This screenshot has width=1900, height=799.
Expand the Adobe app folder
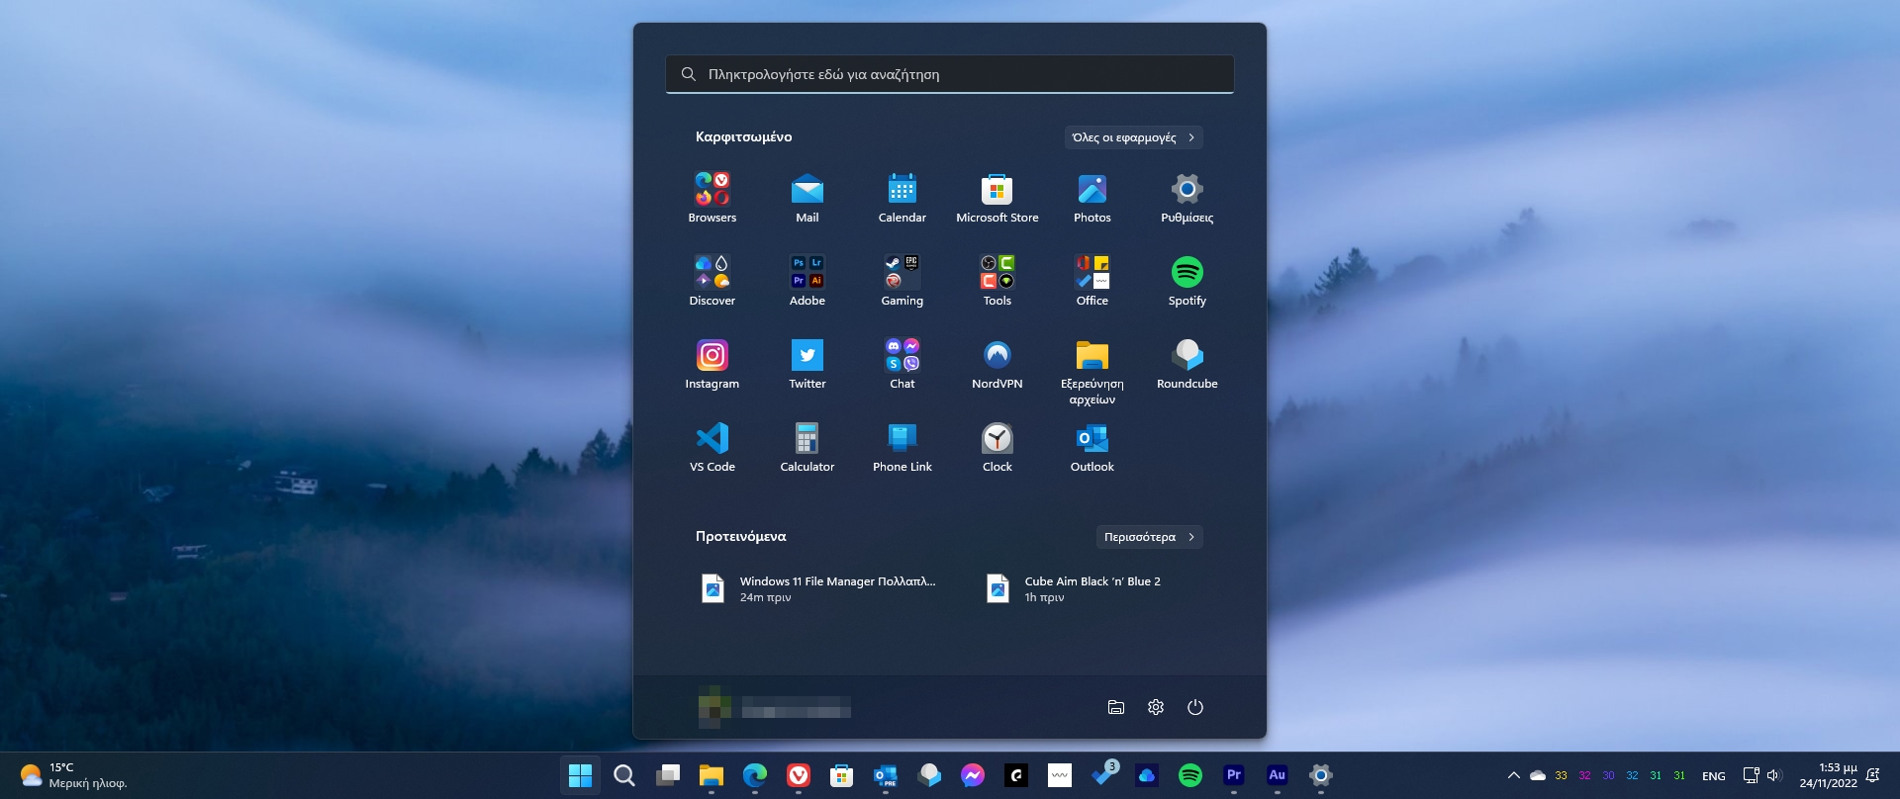click(807, 282)
